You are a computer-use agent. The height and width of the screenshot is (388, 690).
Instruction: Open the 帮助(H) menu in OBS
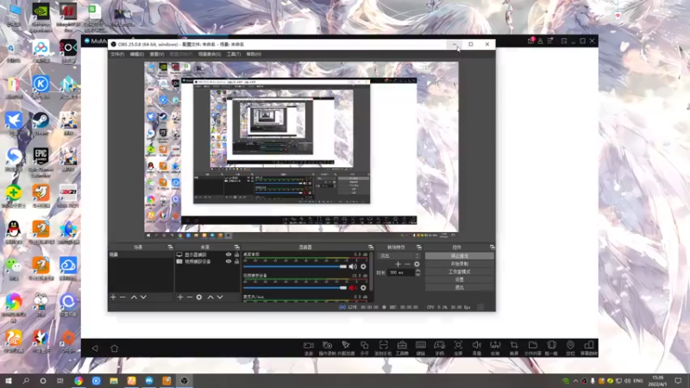coord(254,54)
